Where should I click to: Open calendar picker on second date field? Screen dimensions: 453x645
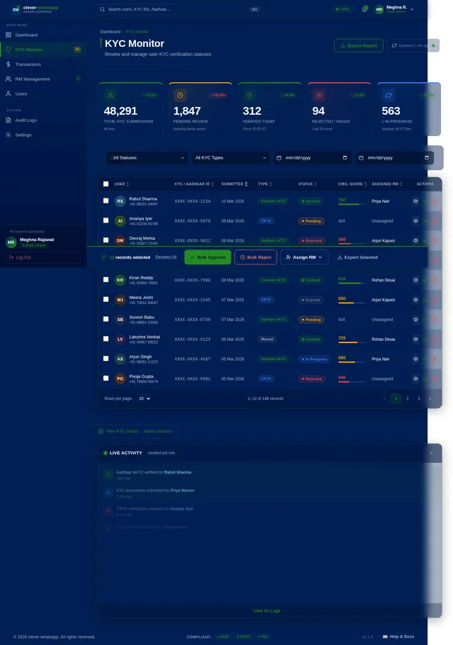(427, 157)
